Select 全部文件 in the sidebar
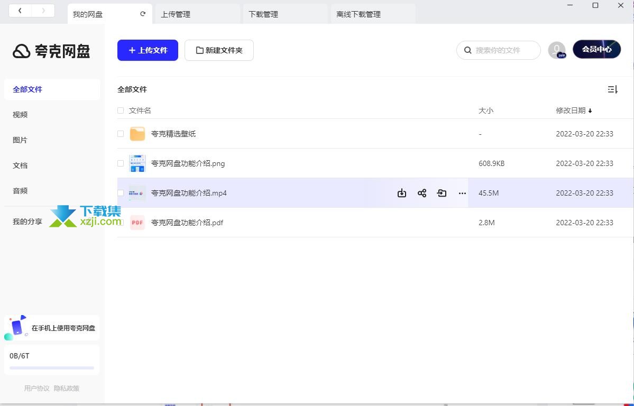This screenshot has height=406, width=634. 52,89
